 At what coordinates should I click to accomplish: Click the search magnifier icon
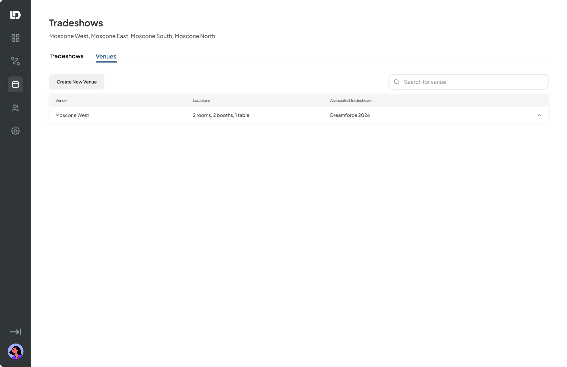(397, 82)
